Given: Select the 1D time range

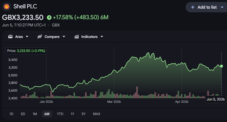Looking at the screenshot, I should pos(11,114).
